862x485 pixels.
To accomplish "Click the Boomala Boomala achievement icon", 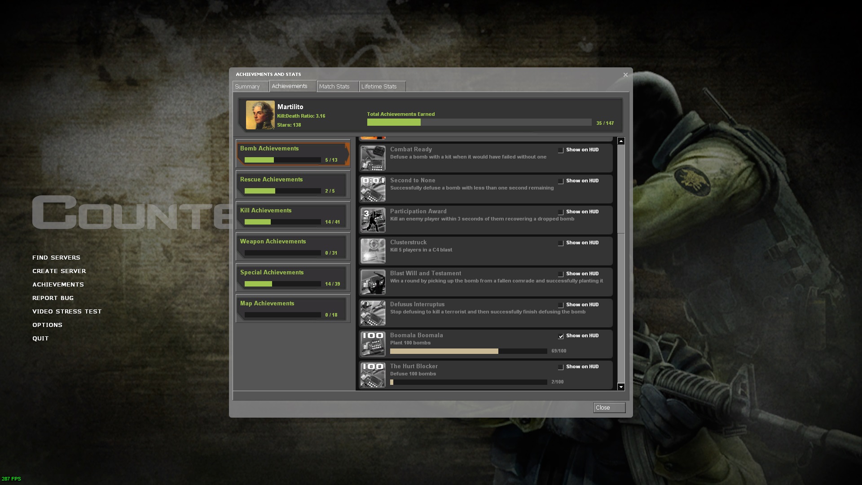I will [373, 344].
